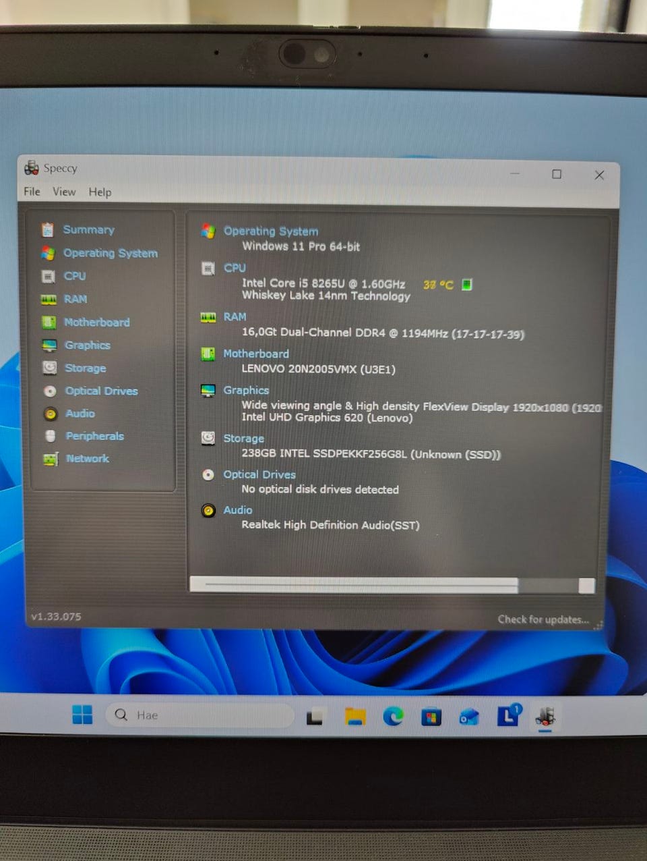Click the CPU heading link in summary
This screenshot has height=861, width=647.
tap(235, 268)
